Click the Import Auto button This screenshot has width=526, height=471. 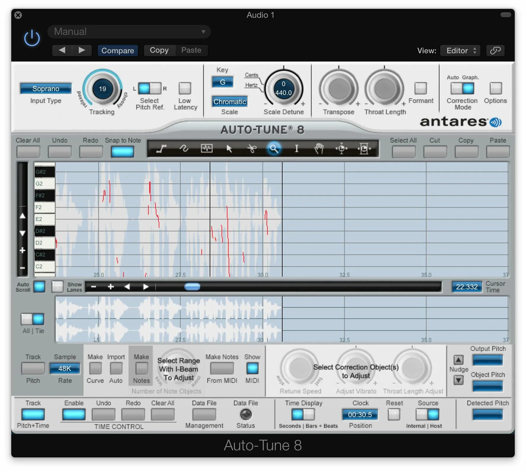pos(116,368)
